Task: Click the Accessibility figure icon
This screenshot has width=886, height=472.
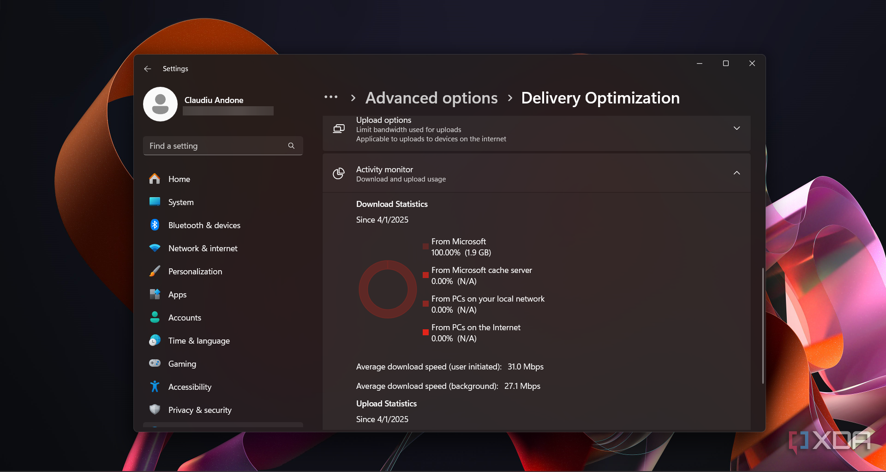Action: coord(155,387)
